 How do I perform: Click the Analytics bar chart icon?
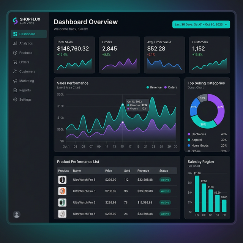click(x=15, y=44)
